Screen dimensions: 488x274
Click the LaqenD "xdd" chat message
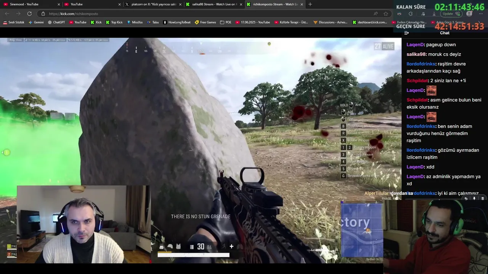coord(420,167)
